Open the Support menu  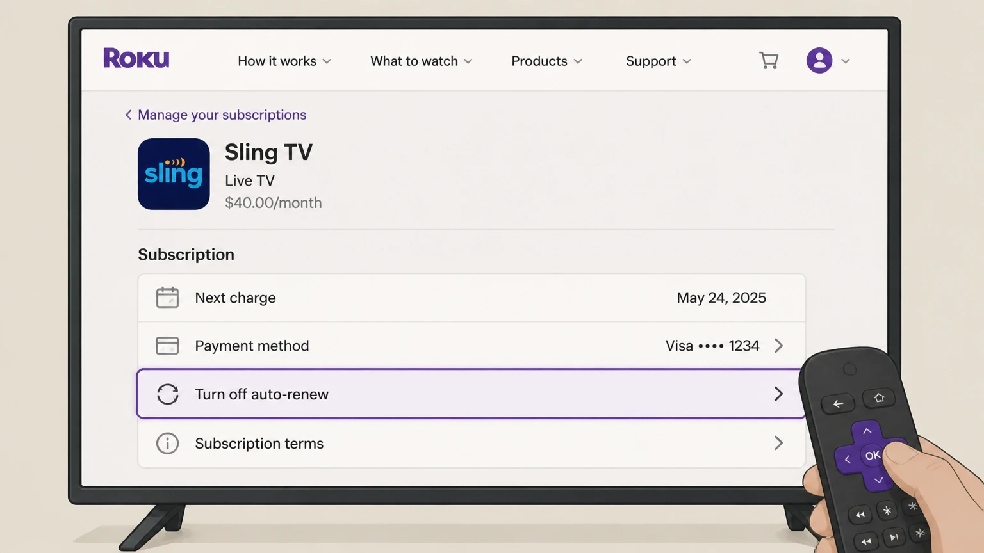(659, 61)
